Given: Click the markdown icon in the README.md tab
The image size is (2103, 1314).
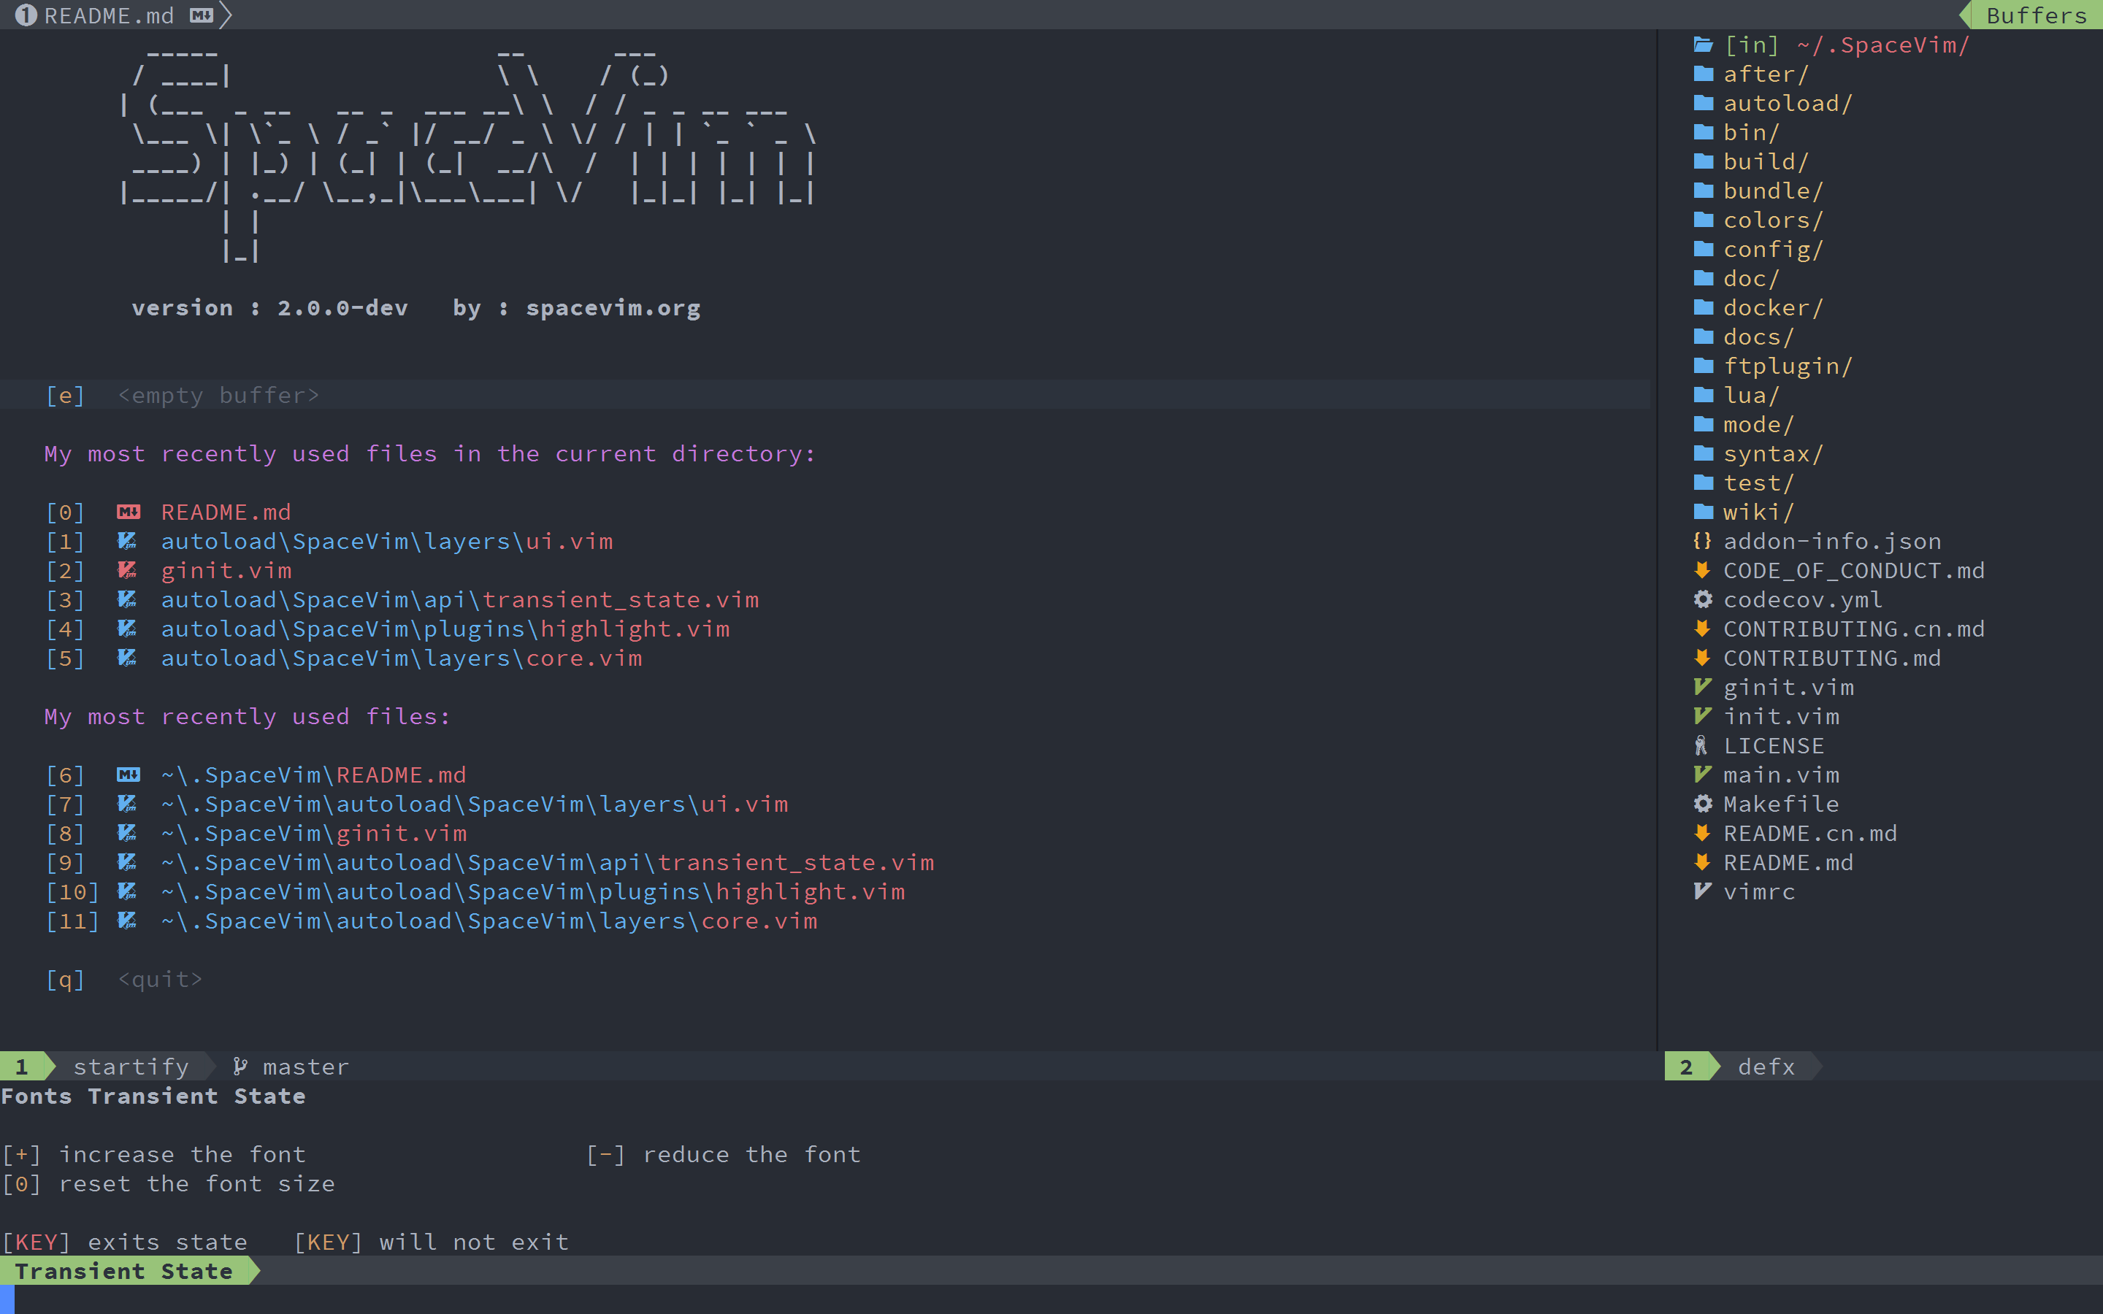Looking at the screenshot, I should pos(202,15).
